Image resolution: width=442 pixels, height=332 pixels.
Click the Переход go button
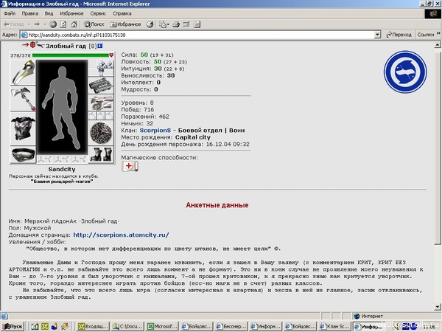click(399, 35)
